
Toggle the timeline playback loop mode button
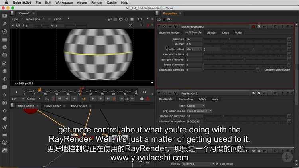point(47,99)
